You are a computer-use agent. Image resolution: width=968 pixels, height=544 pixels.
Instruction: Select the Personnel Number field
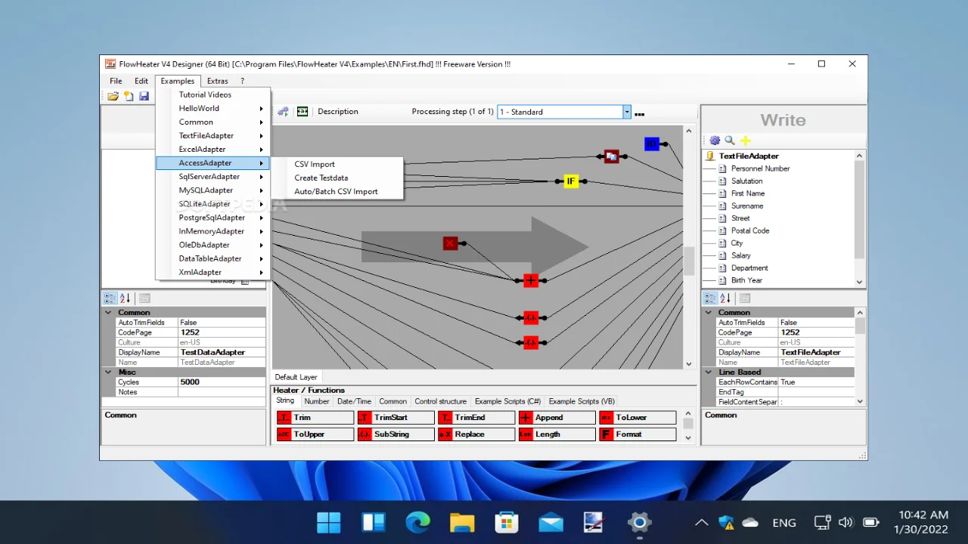point(760,168)
